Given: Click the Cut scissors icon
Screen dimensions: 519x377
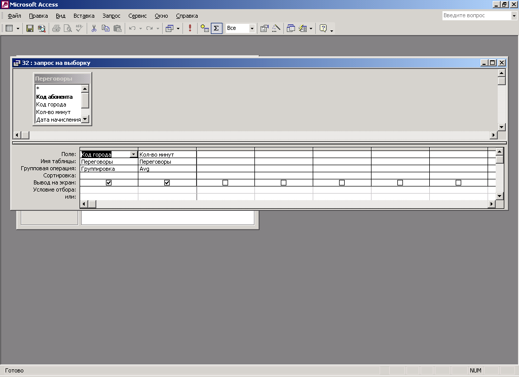Looking at the screenshot, I should [x=94, y=28].
